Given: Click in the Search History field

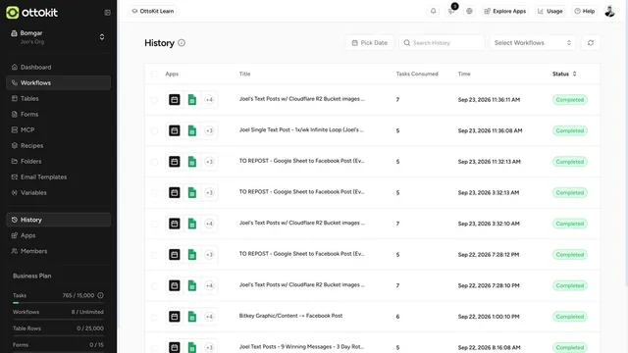Looking at the screenshot, I should (x=442, y=43).
